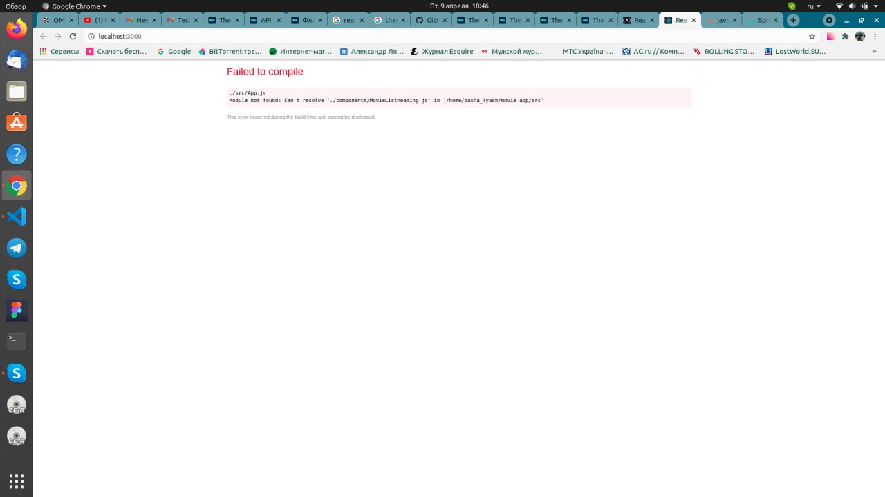Open Telegram from the dock
This screenshot has height=497, width=885.
17,248
